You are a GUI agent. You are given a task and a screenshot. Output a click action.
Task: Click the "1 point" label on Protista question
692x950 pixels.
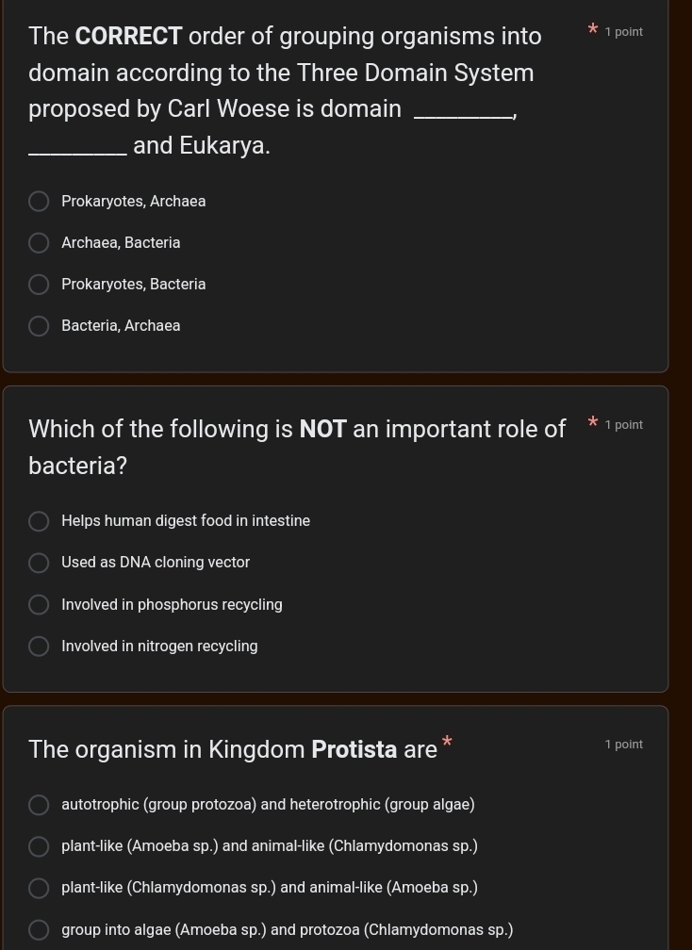click(x=624, y=744)
